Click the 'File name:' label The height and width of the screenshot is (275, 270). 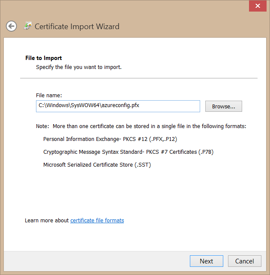[x=49, y=96]
